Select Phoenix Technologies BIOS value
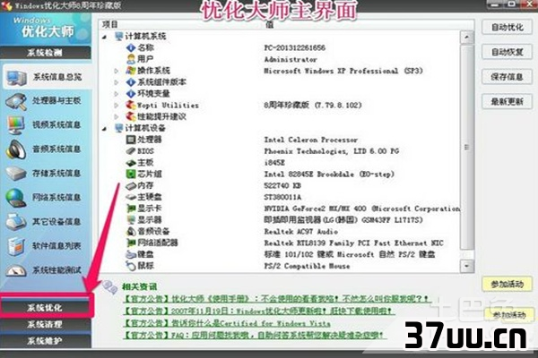Screen dimensions: 538x358 click(x=331, y=151)
